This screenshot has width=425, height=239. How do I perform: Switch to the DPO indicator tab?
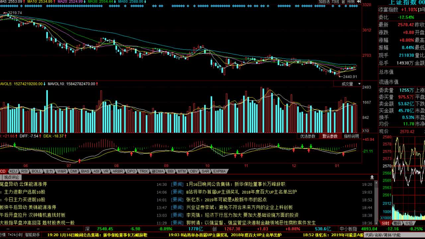(131, 171)
